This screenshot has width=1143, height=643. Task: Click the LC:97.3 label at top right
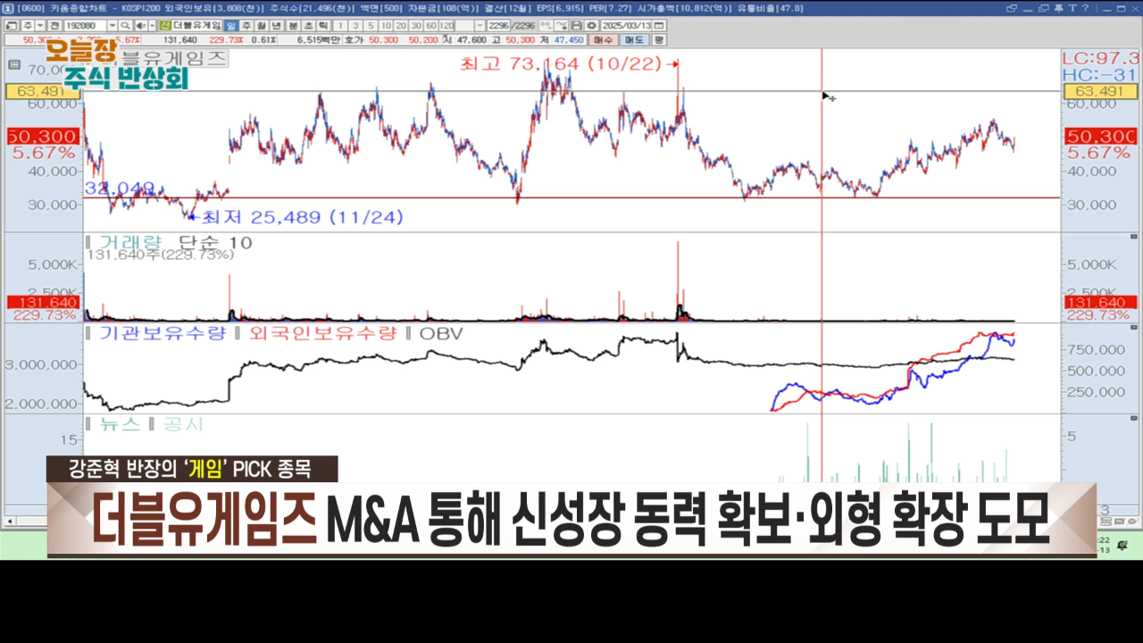coord(1101,57)
